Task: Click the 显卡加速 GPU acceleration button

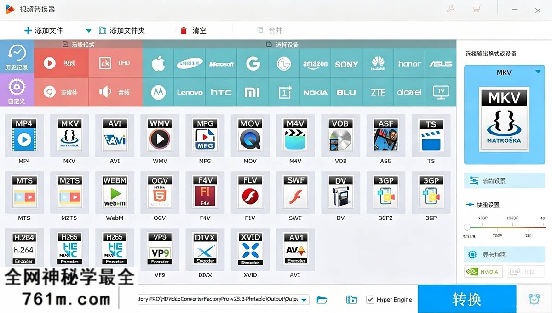Action: [x=505, y=255]
